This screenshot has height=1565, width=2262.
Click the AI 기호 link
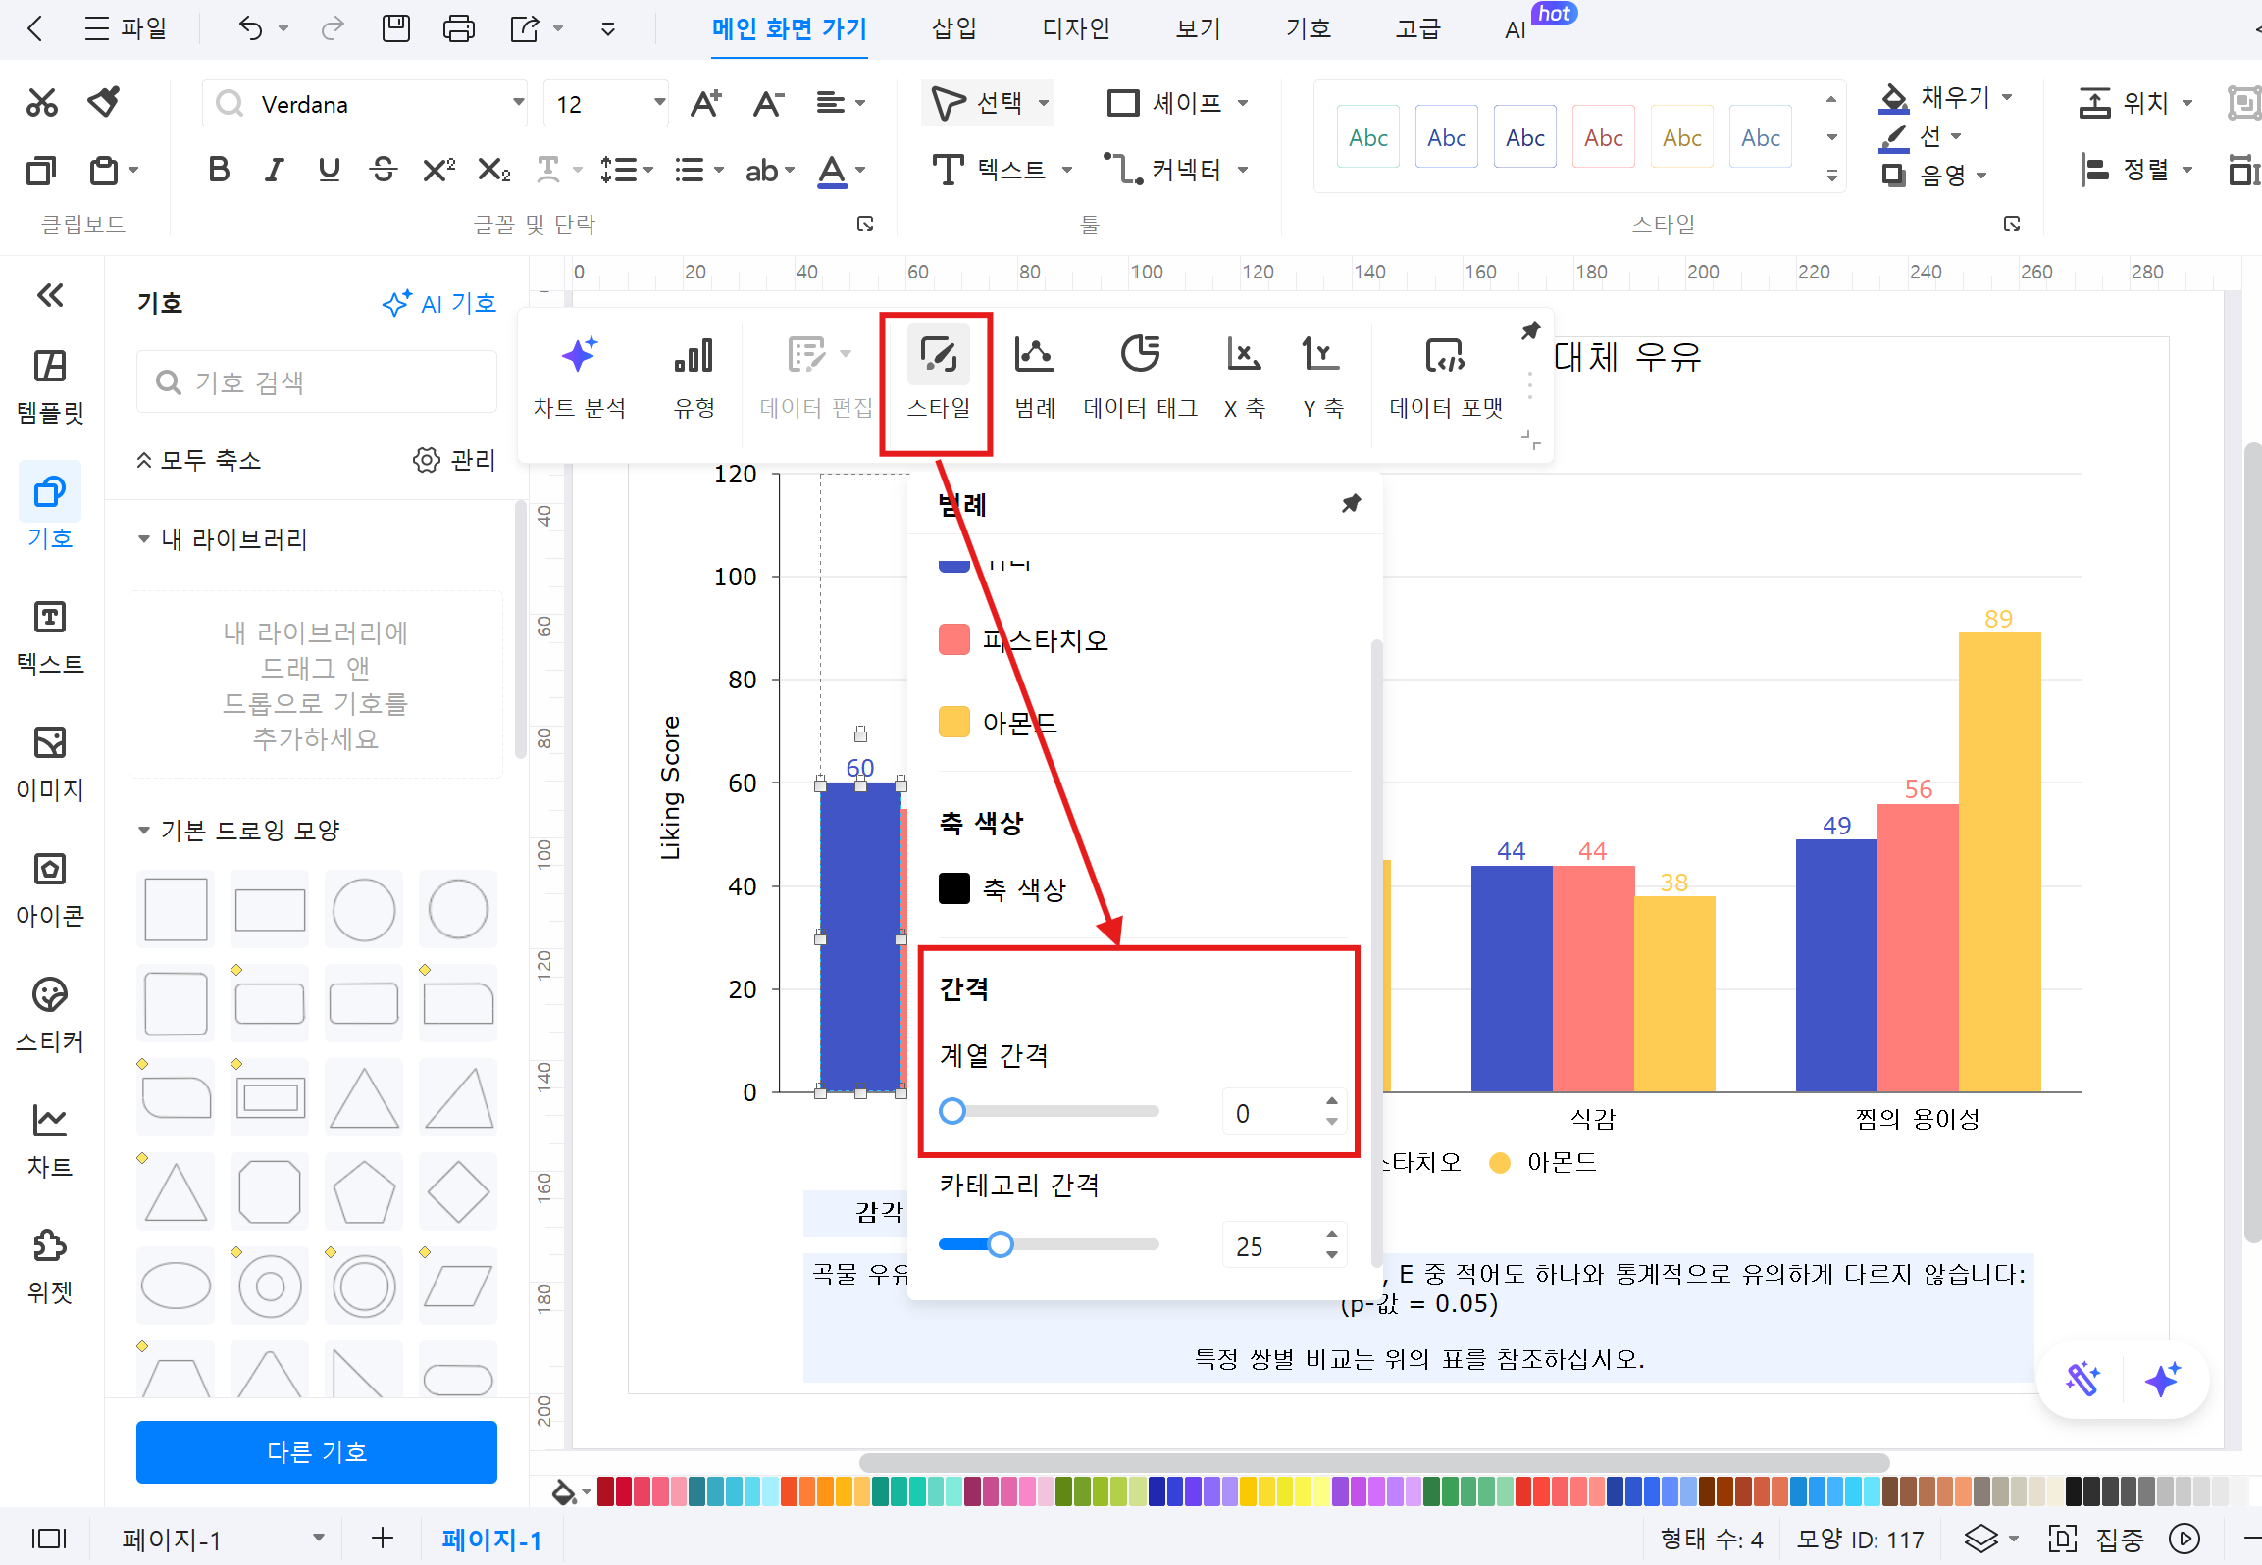[438, 303]
